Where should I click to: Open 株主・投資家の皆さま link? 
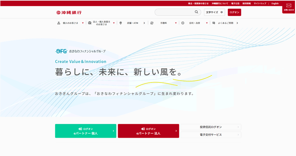[x=198, y=4]
